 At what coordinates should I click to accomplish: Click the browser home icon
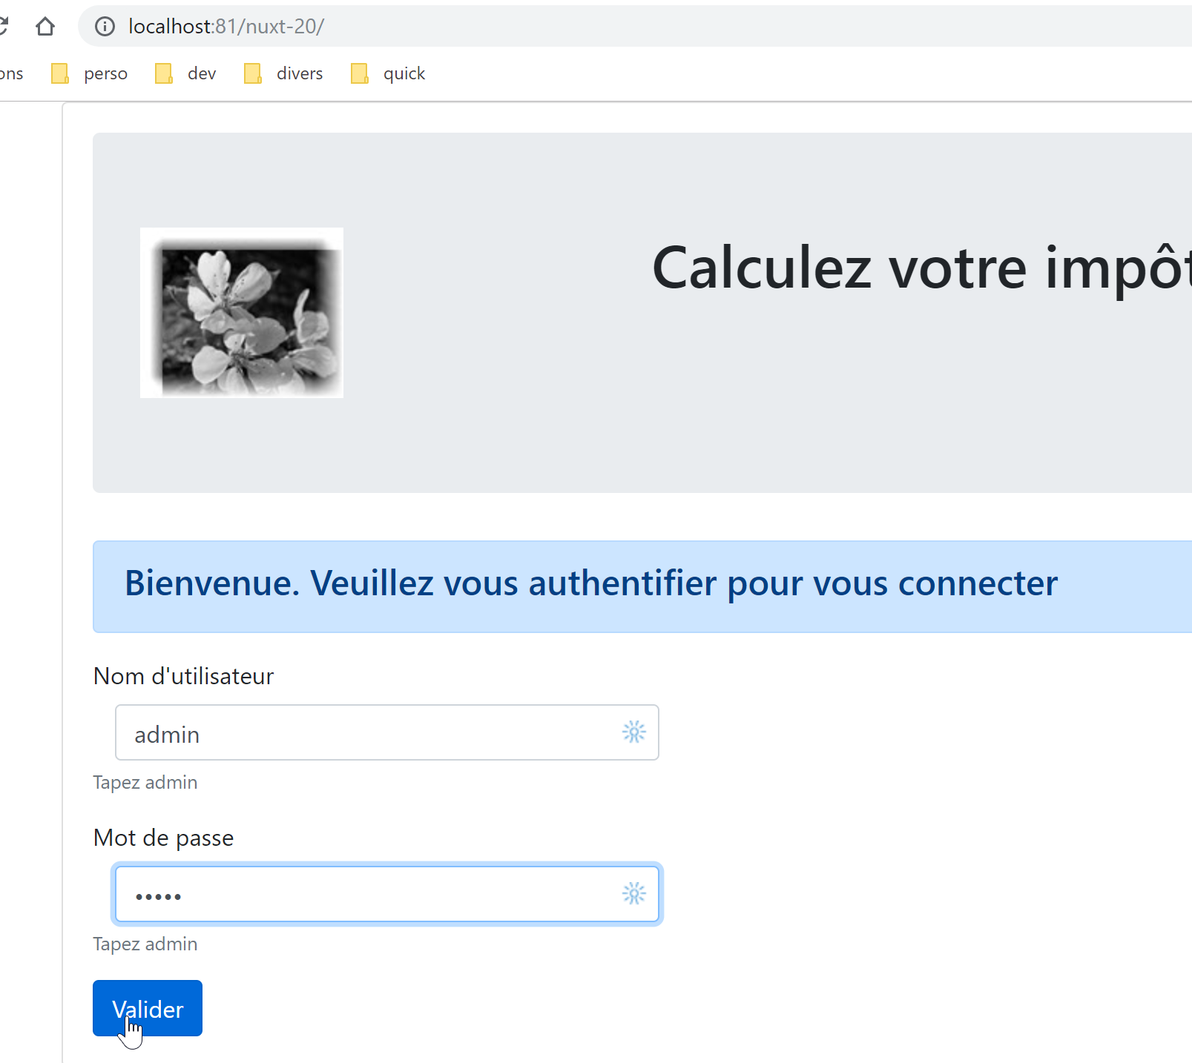45,27
